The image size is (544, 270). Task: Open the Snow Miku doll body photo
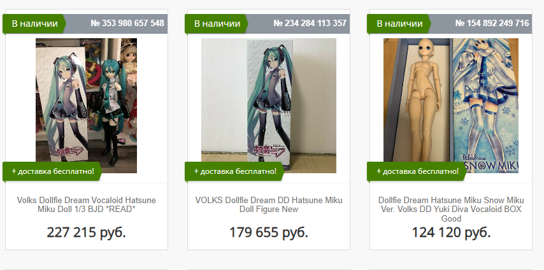[x=450, y=106]
